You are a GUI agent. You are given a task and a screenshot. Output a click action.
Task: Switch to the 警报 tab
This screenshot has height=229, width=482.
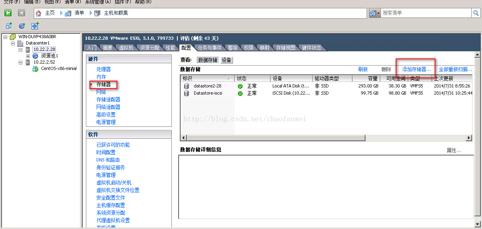tap(233, 48)
